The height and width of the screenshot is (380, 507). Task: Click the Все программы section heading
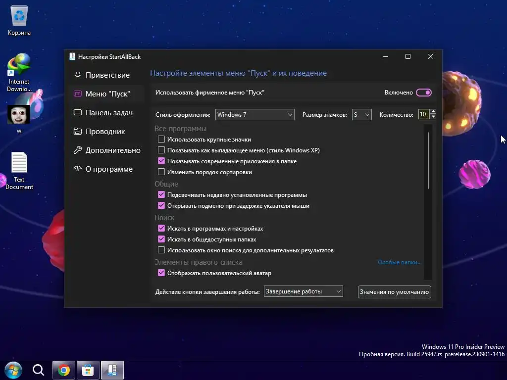180,129
